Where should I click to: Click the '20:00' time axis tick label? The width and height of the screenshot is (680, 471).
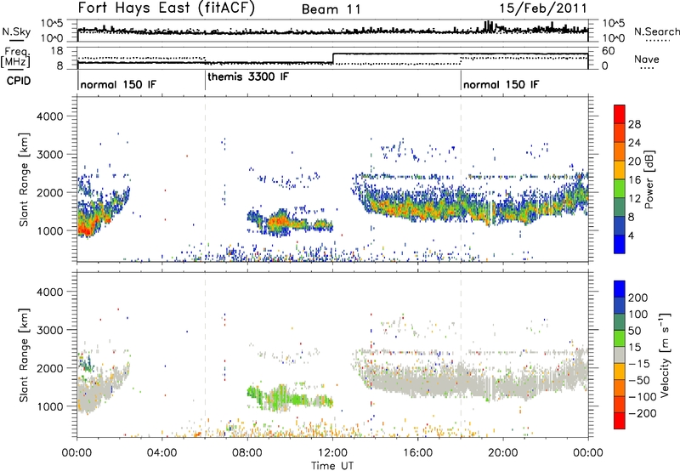[x=503, y=453]
